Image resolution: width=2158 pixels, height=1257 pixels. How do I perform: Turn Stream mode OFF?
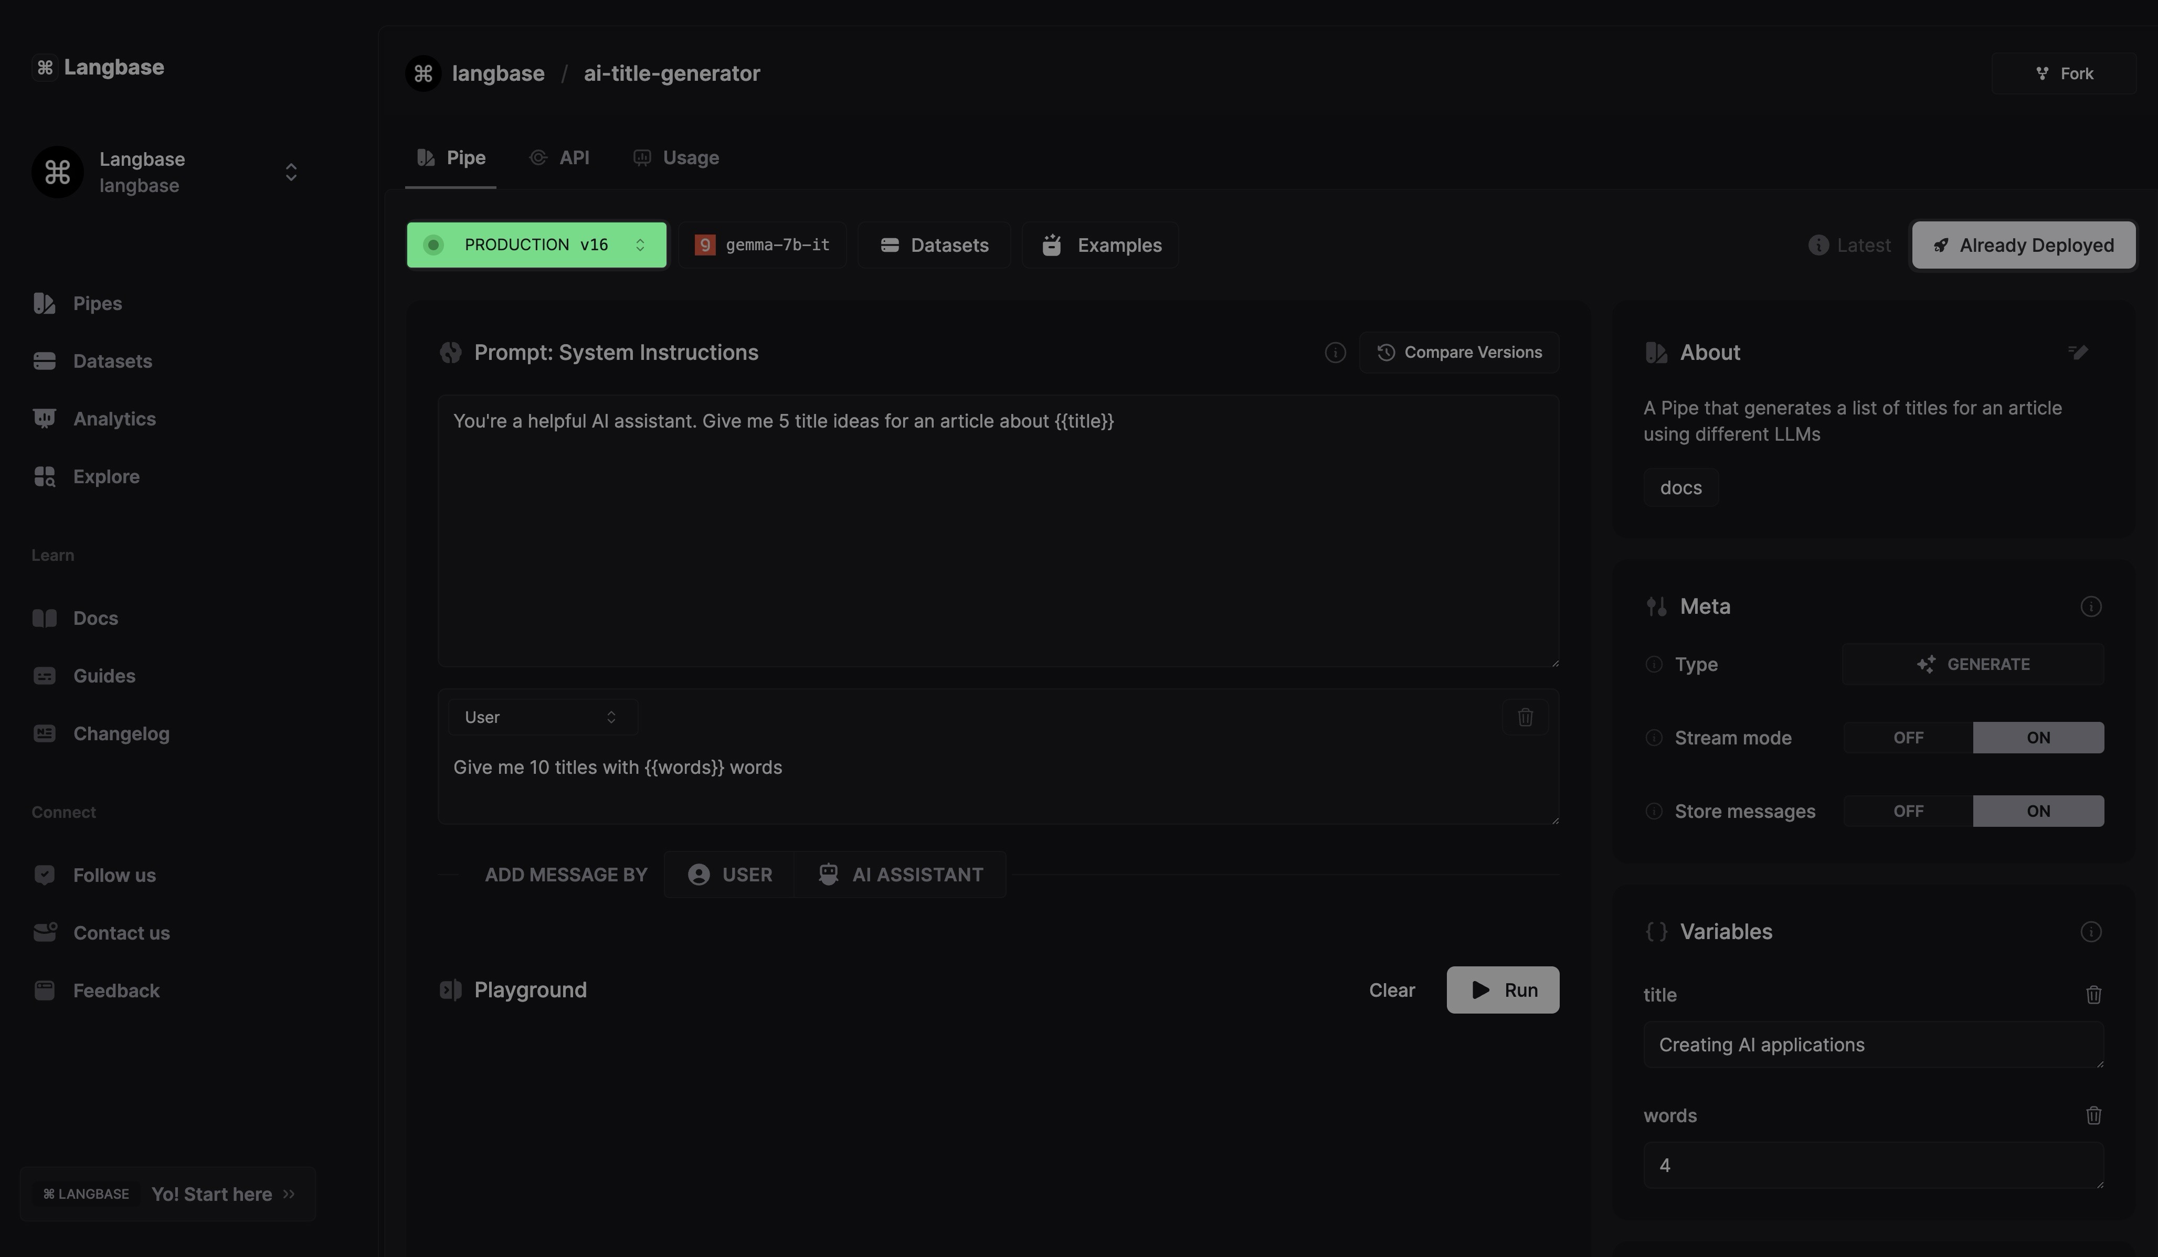coord(1908,738)
